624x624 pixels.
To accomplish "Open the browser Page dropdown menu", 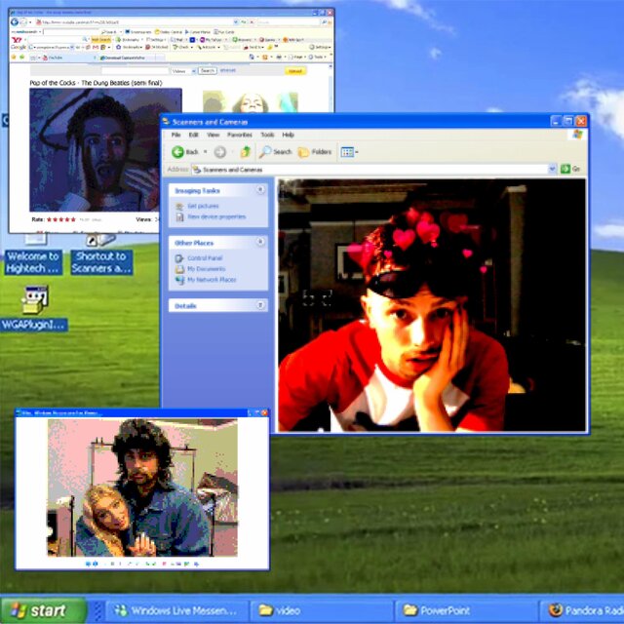I will 296,58.
